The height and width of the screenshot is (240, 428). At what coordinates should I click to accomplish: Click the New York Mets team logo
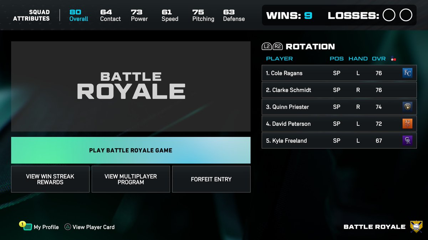407,124
